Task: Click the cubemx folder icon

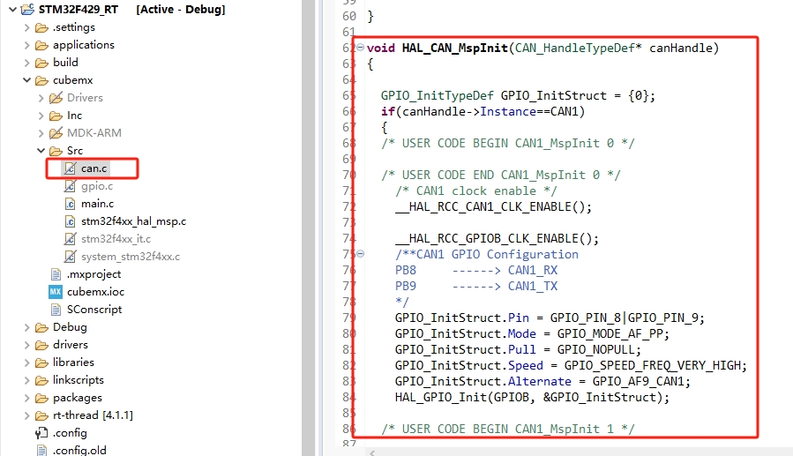Action: point(41,80)
